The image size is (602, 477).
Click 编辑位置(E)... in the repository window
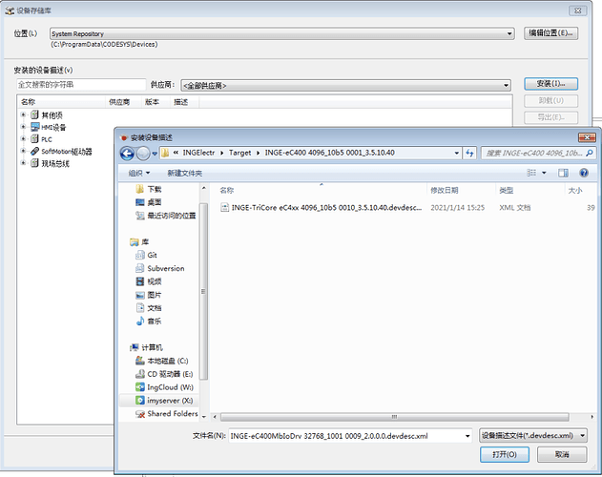550,33
